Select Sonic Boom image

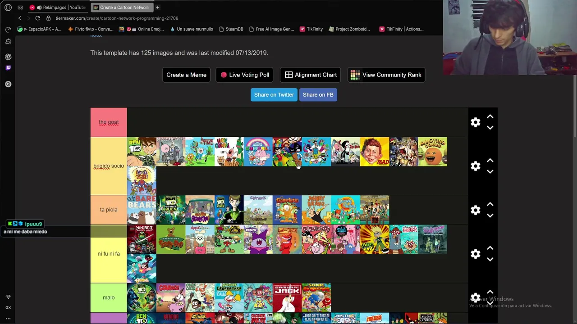[316, 297]
